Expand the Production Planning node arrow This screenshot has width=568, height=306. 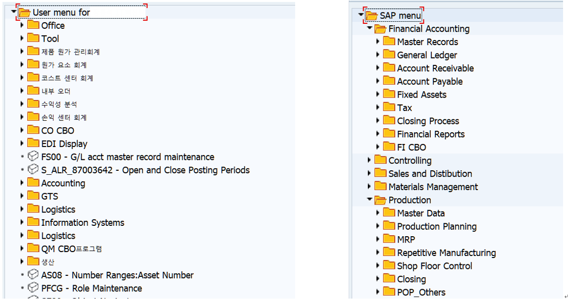point(378,226)
